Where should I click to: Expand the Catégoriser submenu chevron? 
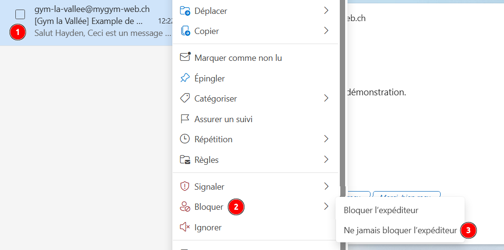[x=326, y=98]
